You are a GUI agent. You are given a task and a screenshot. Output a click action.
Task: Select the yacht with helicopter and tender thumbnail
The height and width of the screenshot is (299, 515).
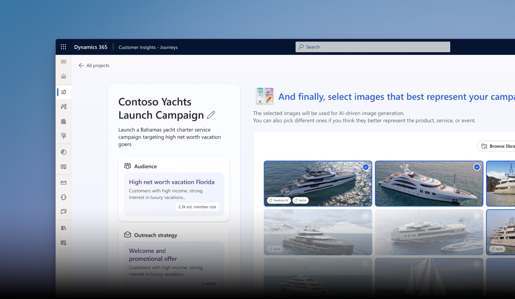coord(429,232)
